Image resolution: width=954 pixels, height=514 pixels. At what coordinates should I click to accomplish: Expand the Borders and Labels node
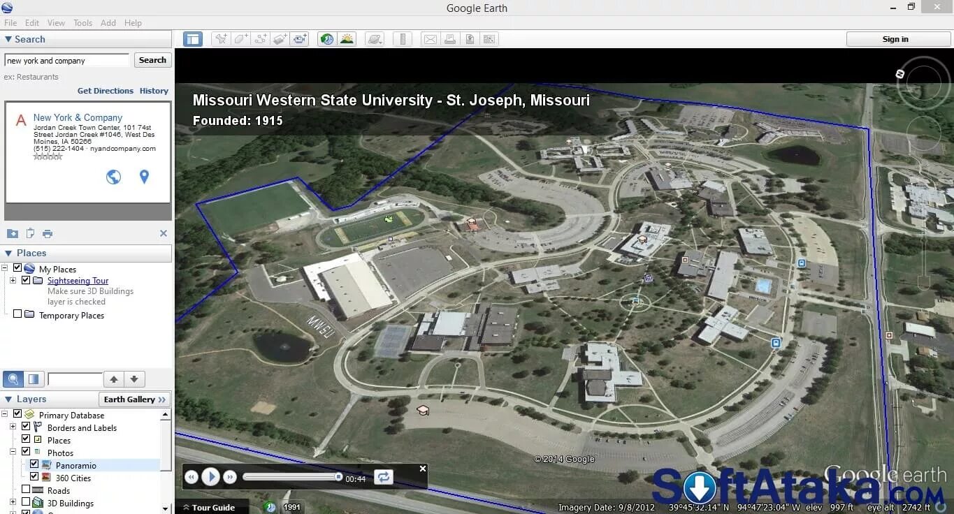(13, 427)
